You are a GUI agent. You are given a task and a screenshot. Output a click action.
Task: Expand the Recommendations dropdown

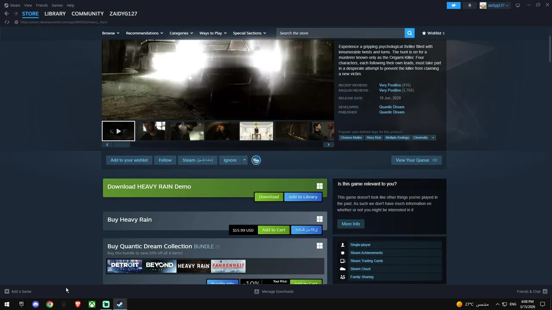(x=144, y=33)
